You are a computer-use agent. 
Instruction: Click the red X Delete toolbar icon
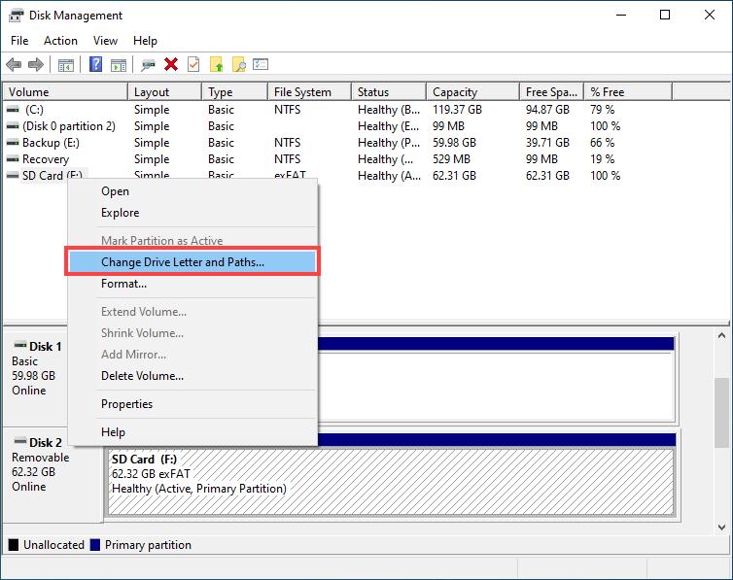click(171, 65)
